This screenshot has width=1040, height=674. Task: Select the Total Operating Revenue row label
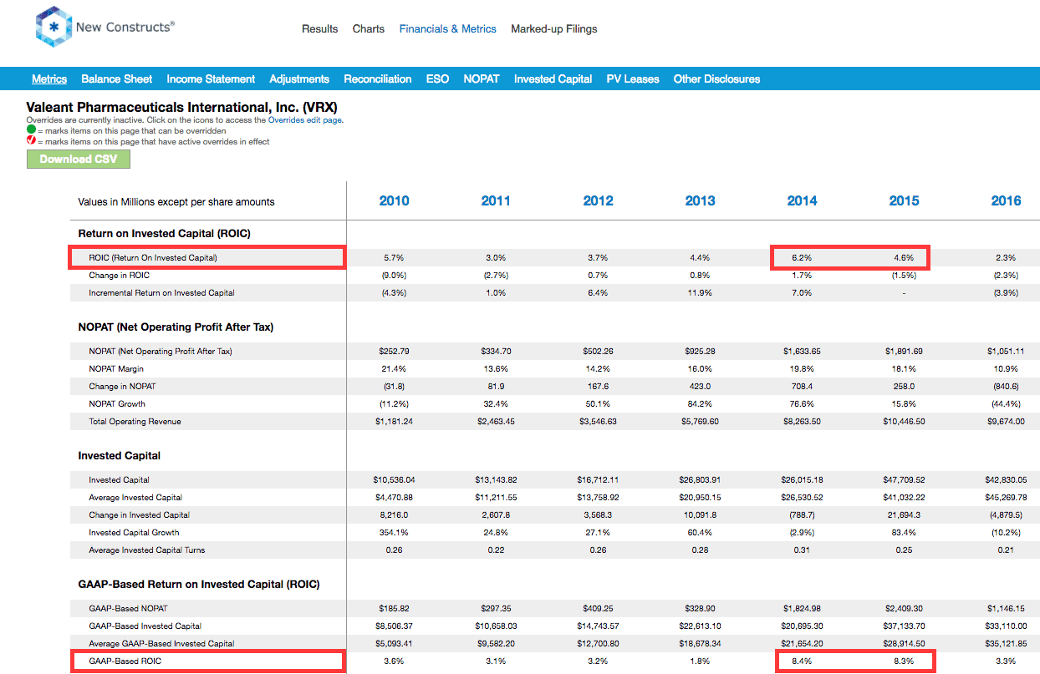tap(135, 421)
